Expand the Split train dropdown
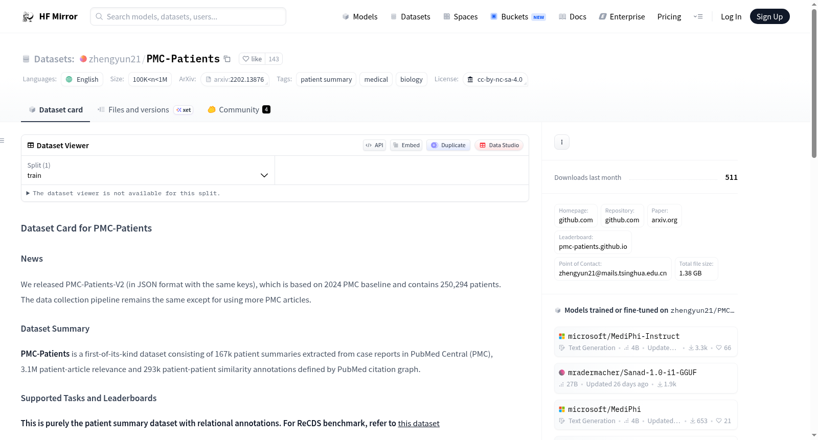Screen dimensions: 818x440 click(x=148, y=170)
